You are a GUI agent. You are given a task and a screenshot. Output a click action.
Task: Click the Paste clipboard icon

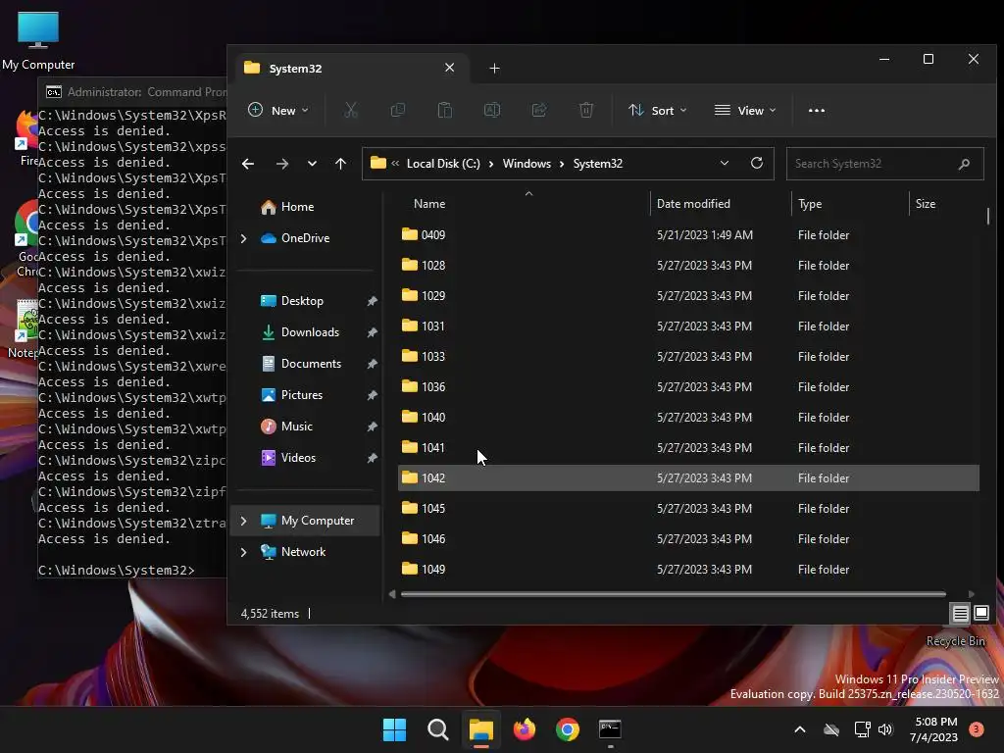(x=444, y=110)
